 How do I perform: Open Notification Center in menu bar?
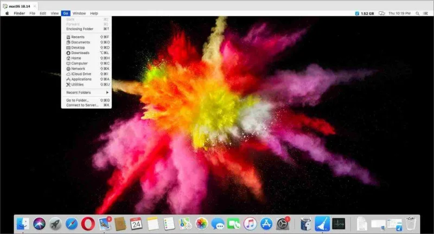[x=426, y=13]
